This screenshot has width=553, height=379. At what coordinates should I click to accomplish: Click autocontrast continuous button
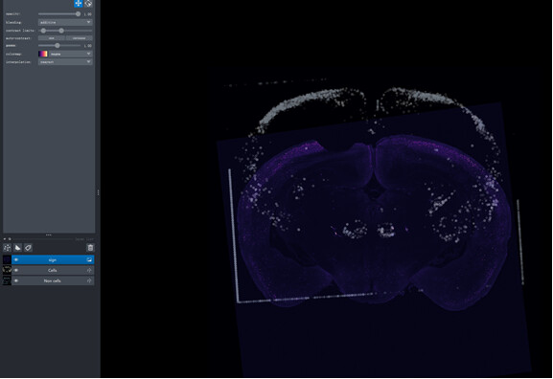click(x=80, y=38)
